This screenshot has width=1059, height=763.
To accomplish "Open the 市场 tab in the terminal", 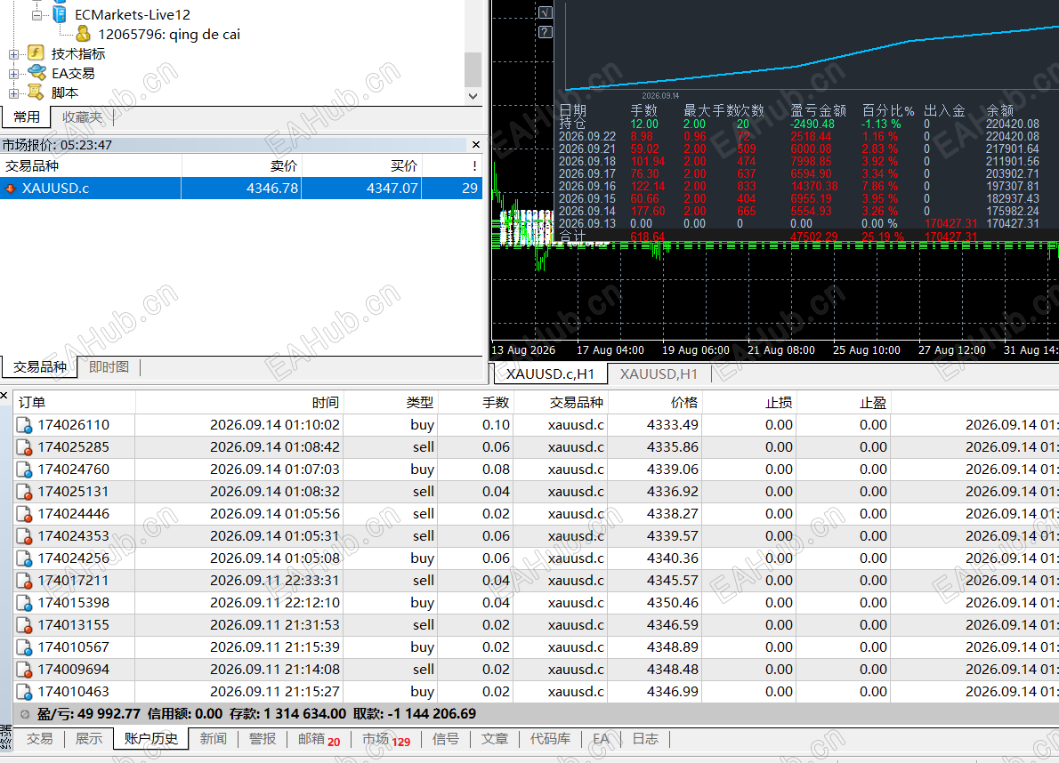I will (385, 739).
